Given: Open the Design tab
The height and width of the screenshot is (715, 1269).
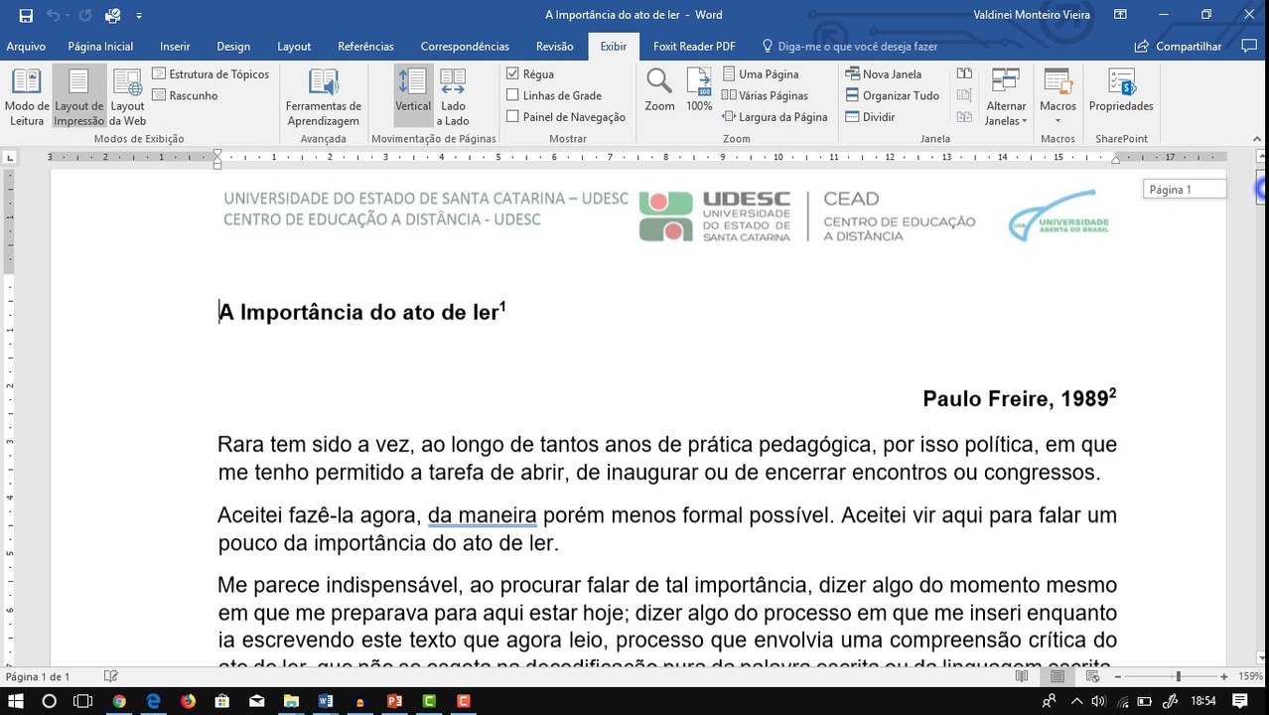Looking at the screenshot, I should pyautogui.click(x=233, y=46).
